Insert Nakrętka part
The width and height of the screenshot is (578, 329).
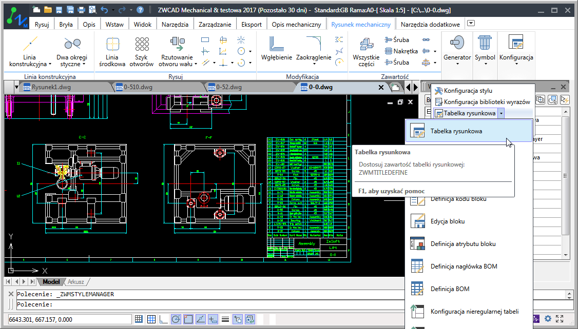coord(401,51)
